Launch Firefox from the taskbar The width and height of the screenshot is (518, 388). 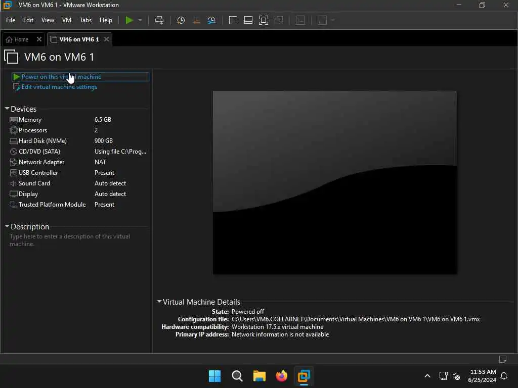pos(281,376)
